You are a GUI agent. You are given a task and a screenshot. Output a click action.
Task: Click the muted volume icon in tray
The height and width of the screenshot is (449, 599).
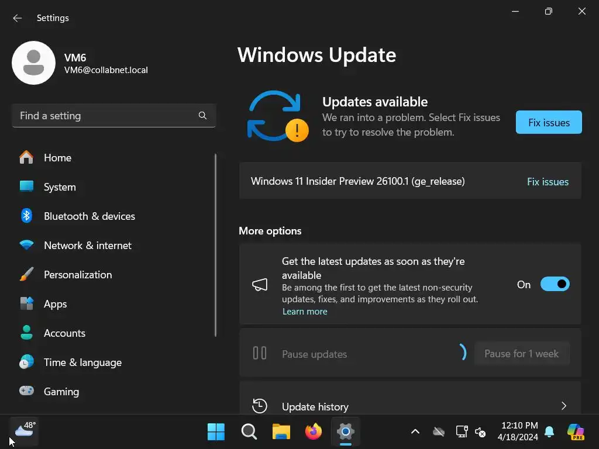click(x=480, y=432)
